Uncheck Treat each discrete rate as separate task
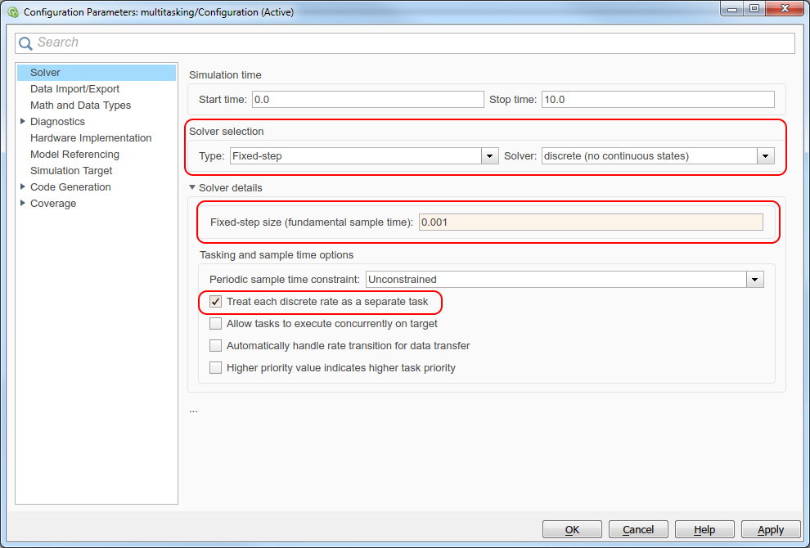 click(215, 302)
